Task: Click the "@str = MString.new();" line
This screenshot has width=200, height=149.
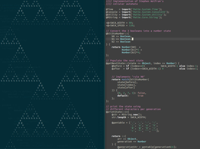Action: (127, 115)
